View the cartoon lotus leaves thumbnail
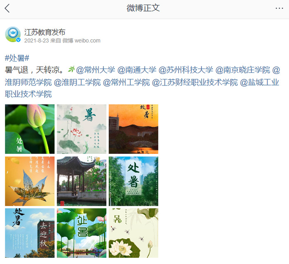This screenshot has width=289, height=264. tap(81, 233)
